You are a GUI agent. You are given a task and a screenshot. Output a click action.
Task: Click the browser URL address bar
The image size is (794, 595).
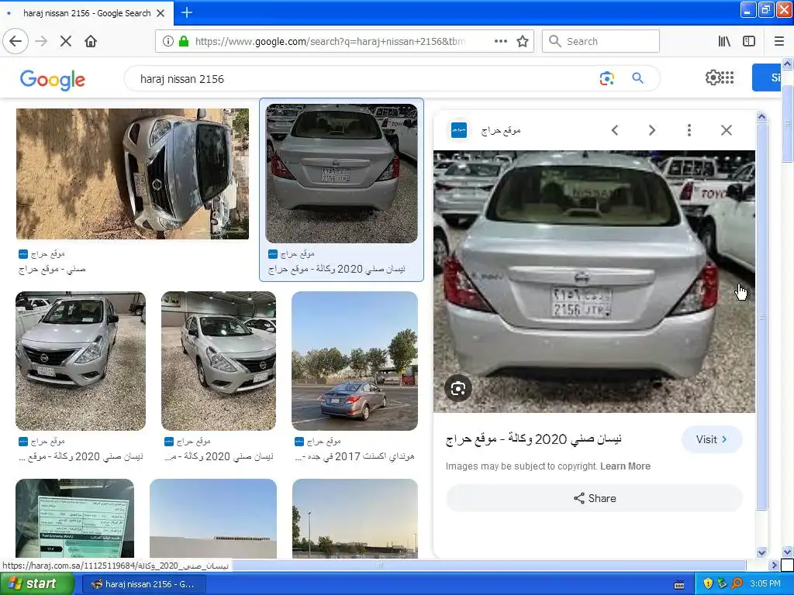click(x=329, y=41)
